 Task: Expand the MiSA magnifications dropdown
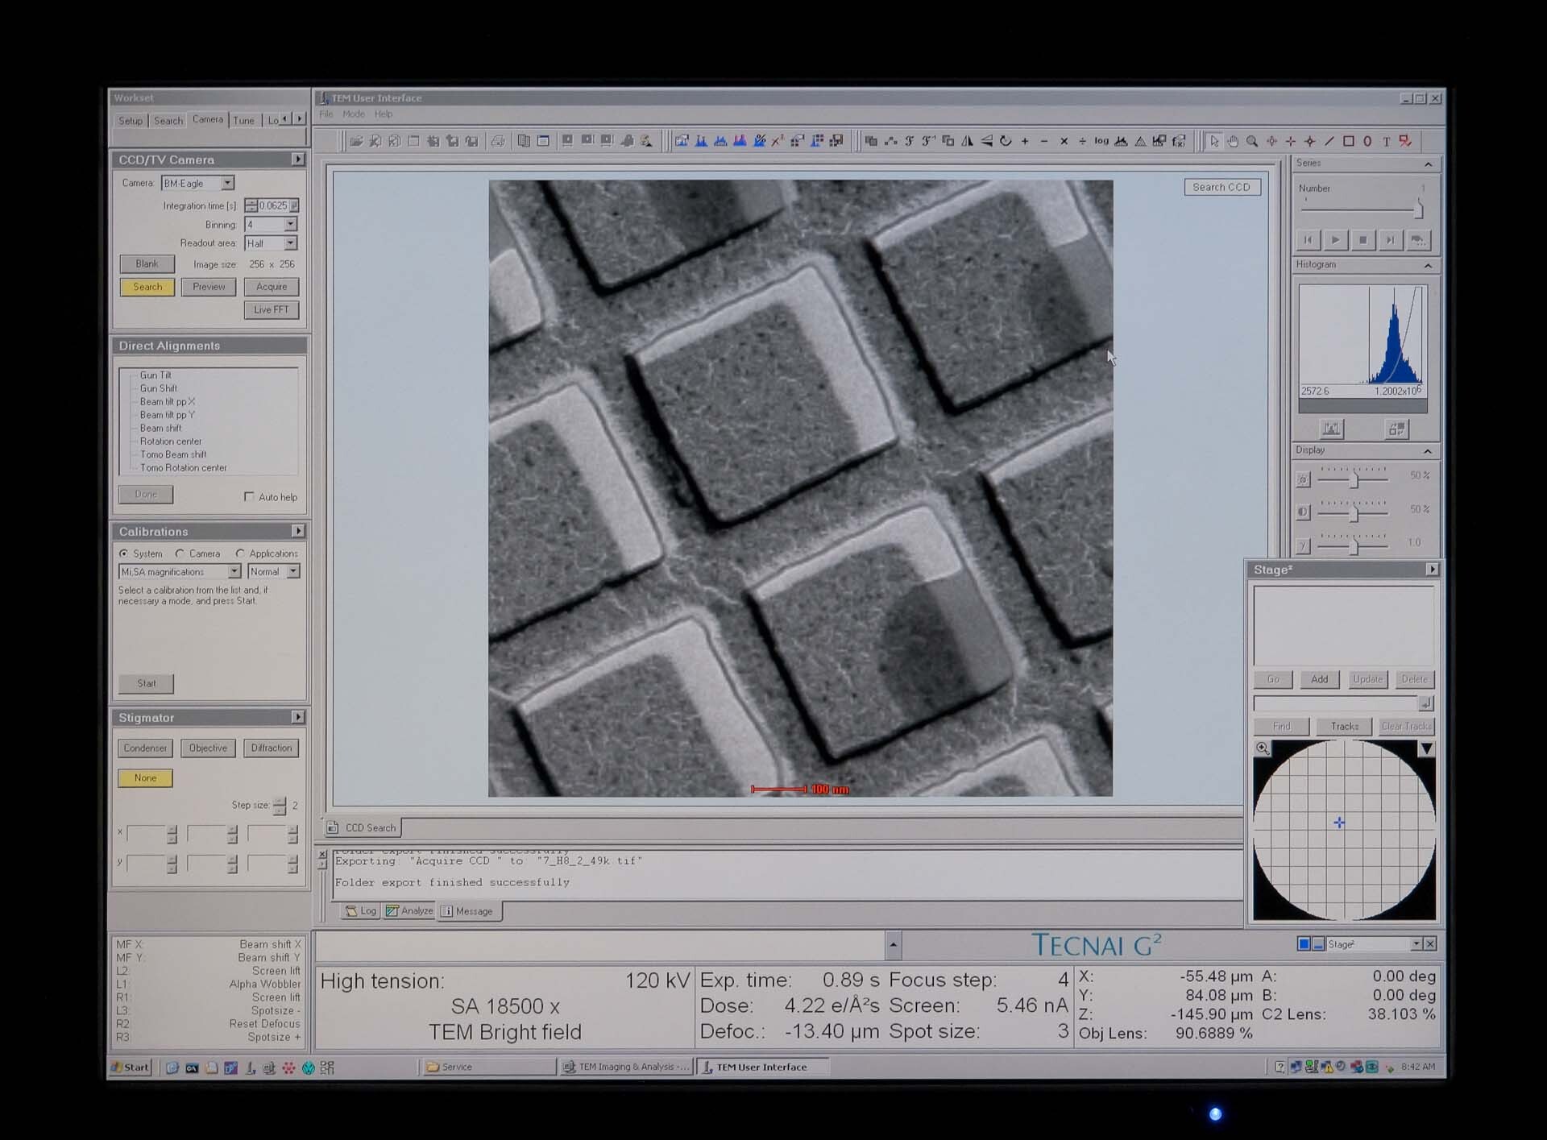(x=235, y=572)
